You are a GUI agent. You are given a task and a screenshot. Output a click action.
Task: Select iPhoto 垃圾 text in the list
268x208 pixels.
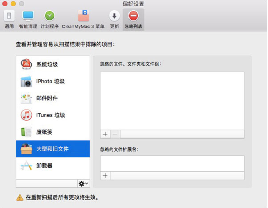click(50, 82)
